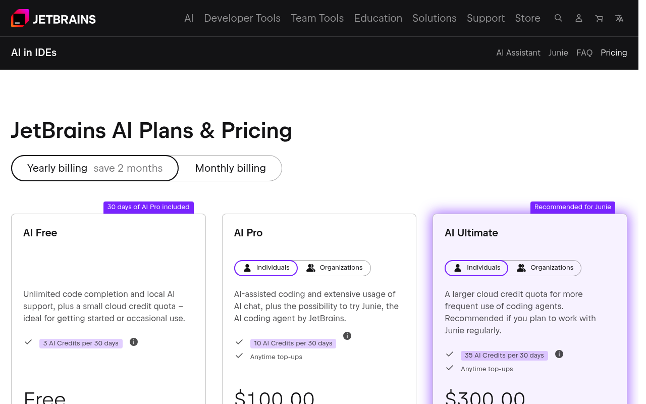
Task: Click the info icon beside 35 AI Credits
Action: [x=559, y=354]
